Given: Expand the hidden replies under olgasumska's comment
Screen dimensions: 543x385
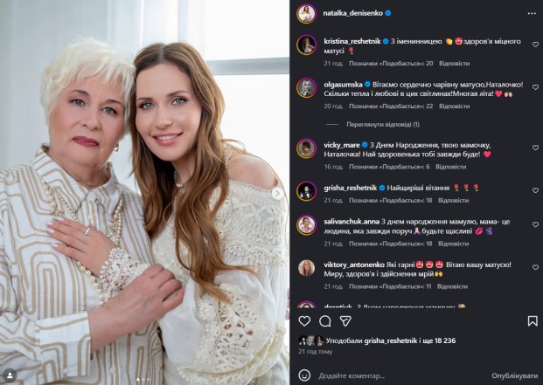Looking at the screenshot, I should tap(383, 124).
